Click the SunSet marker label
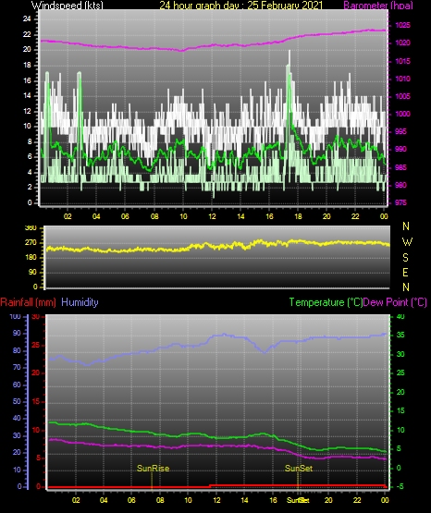This screenshot has width=431, height=513. [x=299, y=469]
